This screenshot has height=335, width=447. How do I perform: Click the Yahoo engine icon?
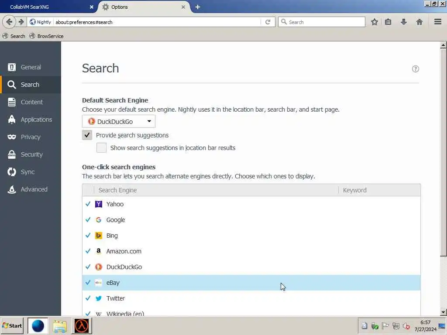[98, 204]
